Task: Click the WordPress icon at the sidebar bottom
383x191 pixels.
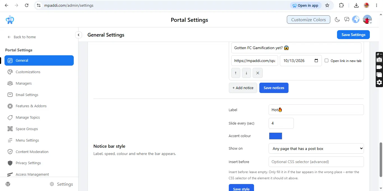Action: click(8, 184)
